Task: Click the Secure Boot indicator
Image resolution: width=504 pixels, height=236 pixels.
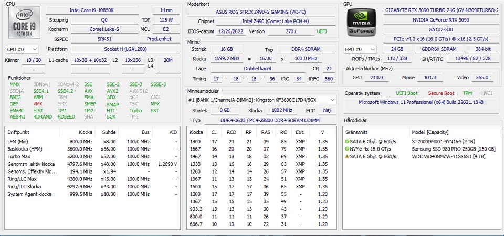Action: tap(441, 93)
